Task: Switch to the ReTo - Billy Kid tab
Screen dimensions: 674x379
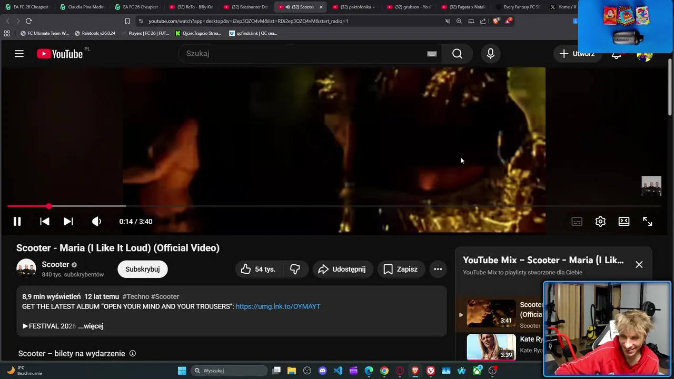Action: point(191,7)
